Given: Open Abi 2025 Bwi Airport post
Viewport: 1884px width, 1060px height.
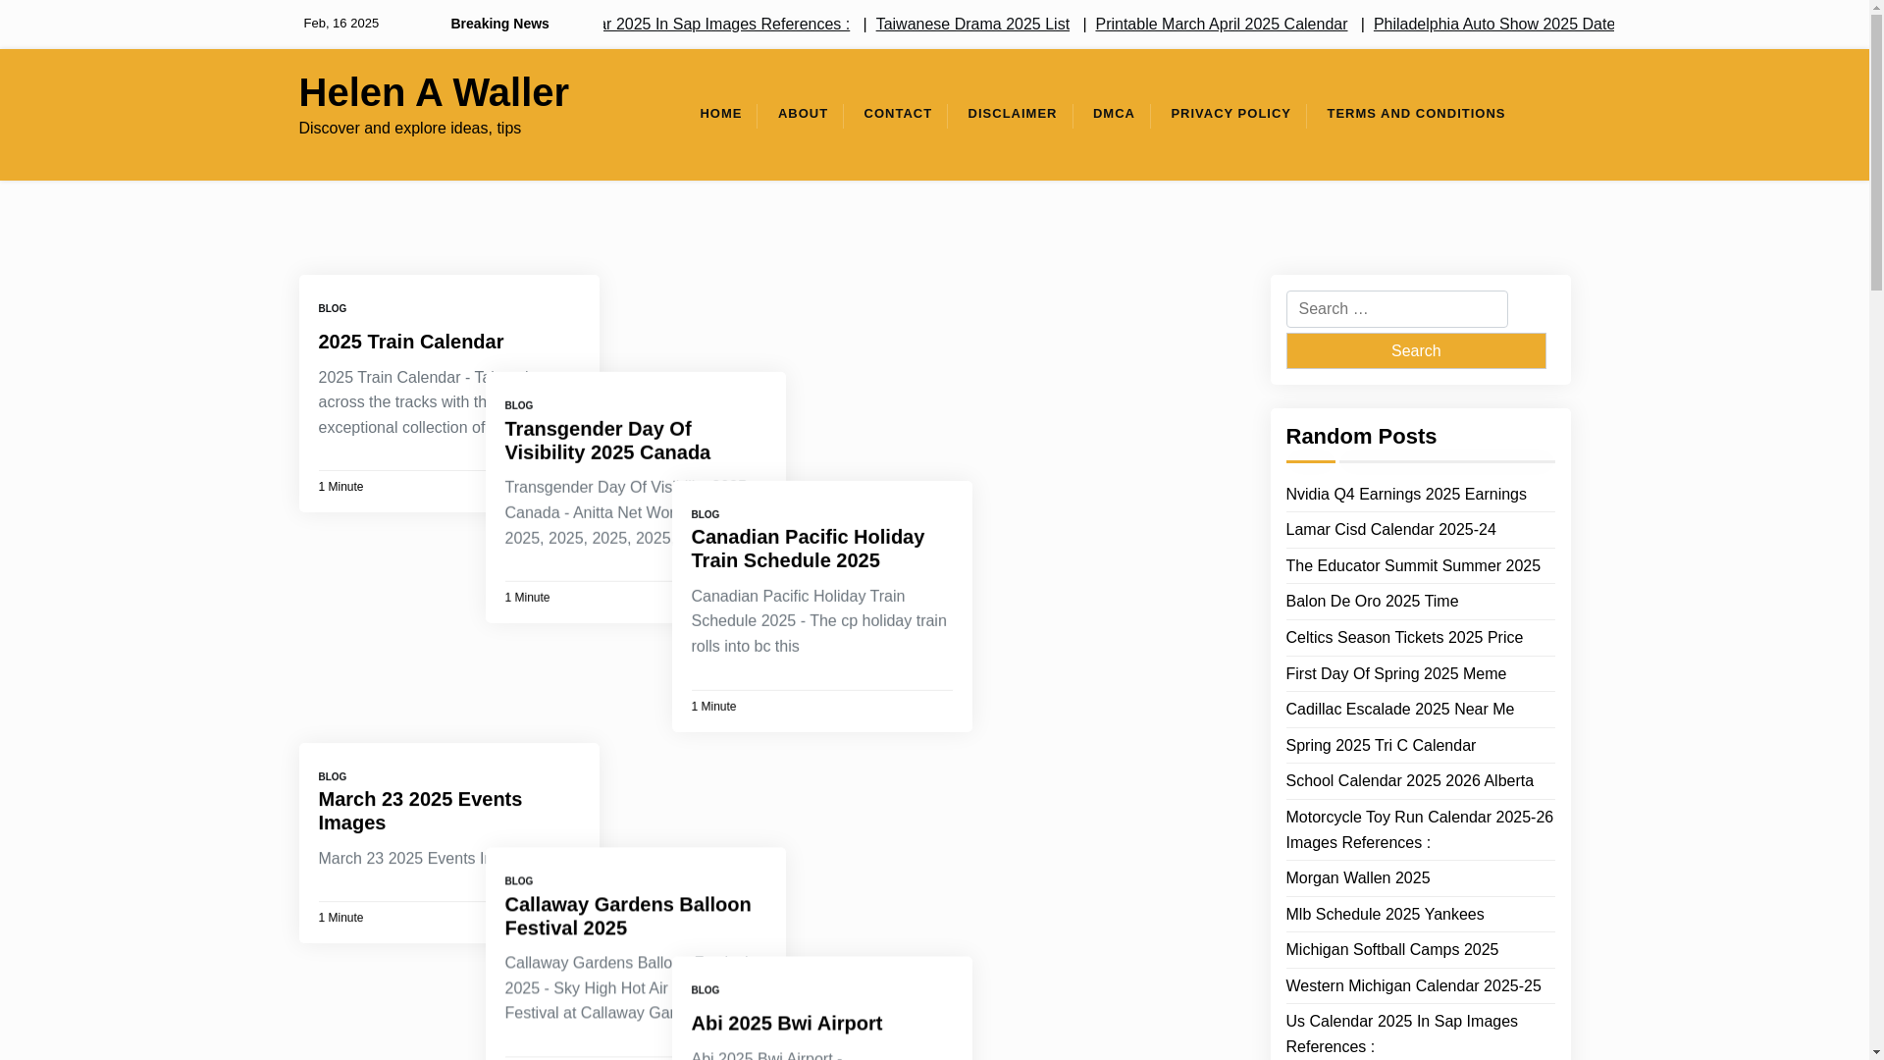Looking at the screenshot, I should point(786,1023).
